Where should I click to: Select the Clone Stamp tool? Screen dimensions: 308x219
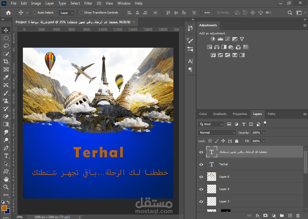click(6, 101)
